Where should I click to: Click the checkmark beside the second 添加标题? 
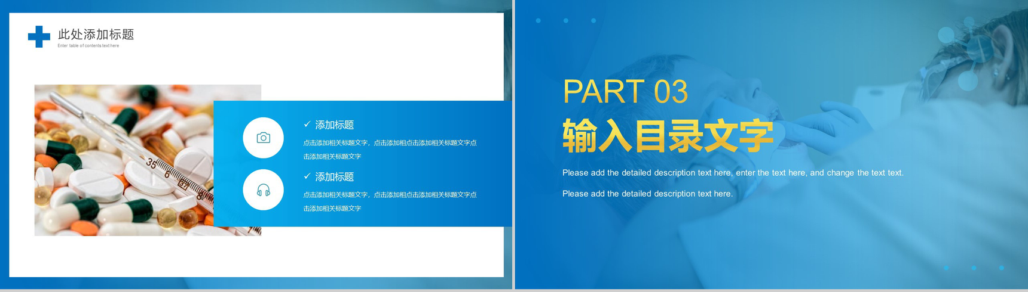[307, 176]
